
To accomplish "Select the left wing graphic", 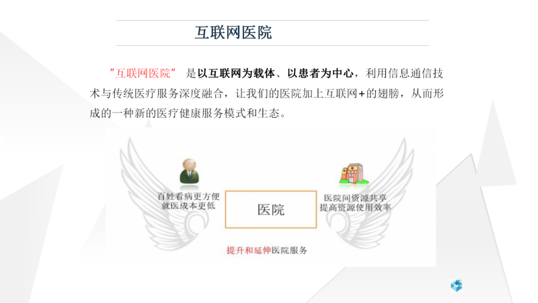I will (x=164, y=193).
